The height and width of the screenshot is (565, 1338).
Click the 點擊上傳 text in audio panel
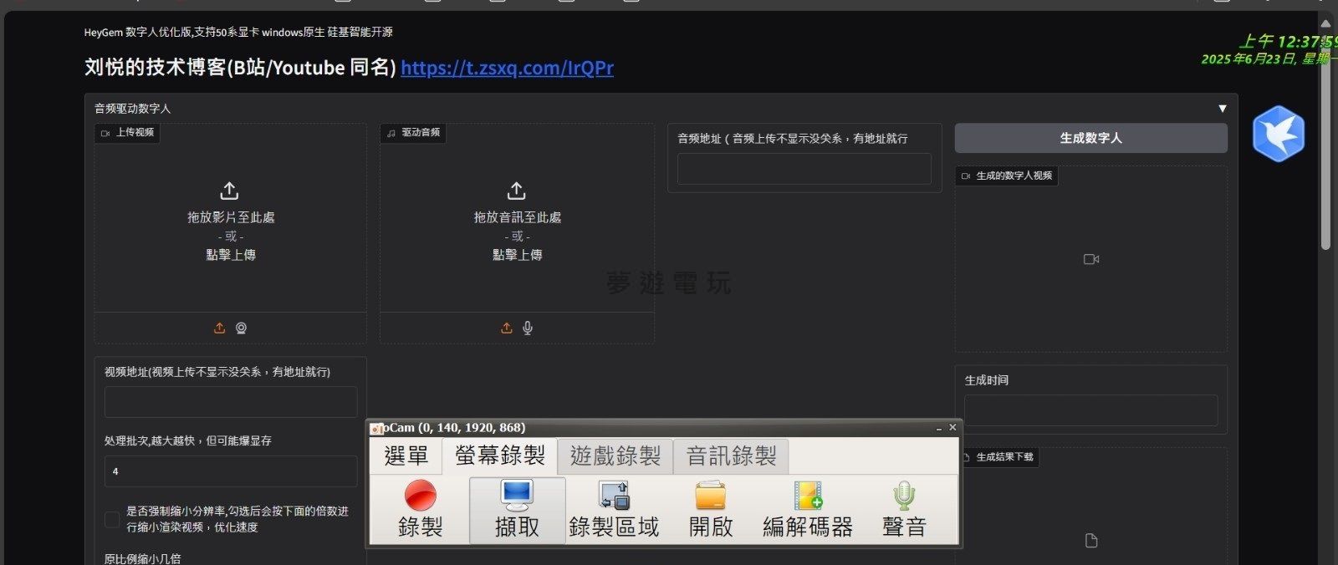click(x=517, y=255)
